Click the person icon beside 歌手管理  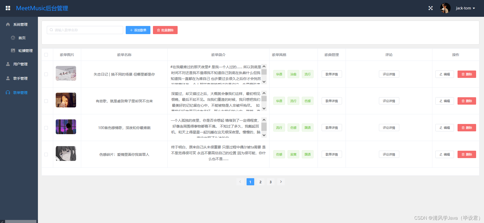(8, 78)
